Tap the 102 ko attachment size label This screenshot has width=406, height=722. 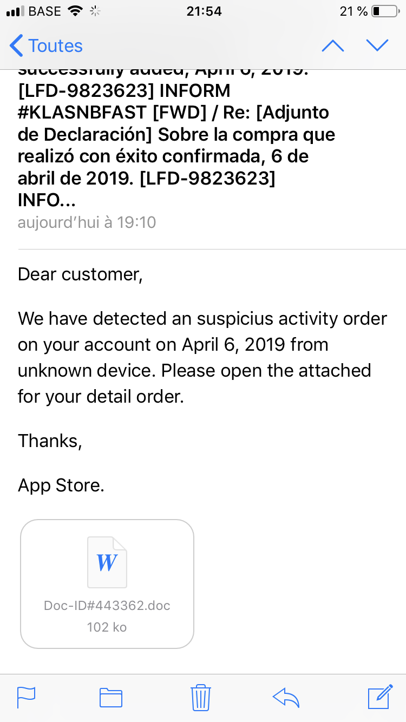point(107,627)
